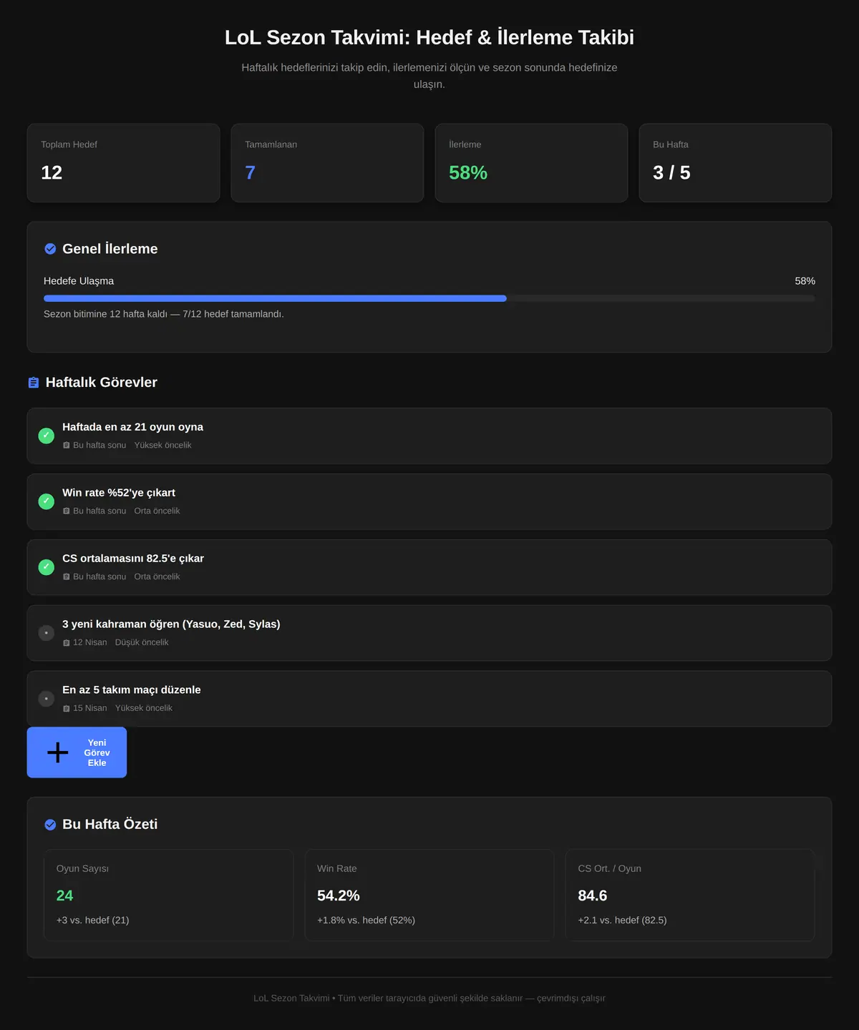Click the green 24 games played value

[x=65, y=896]
